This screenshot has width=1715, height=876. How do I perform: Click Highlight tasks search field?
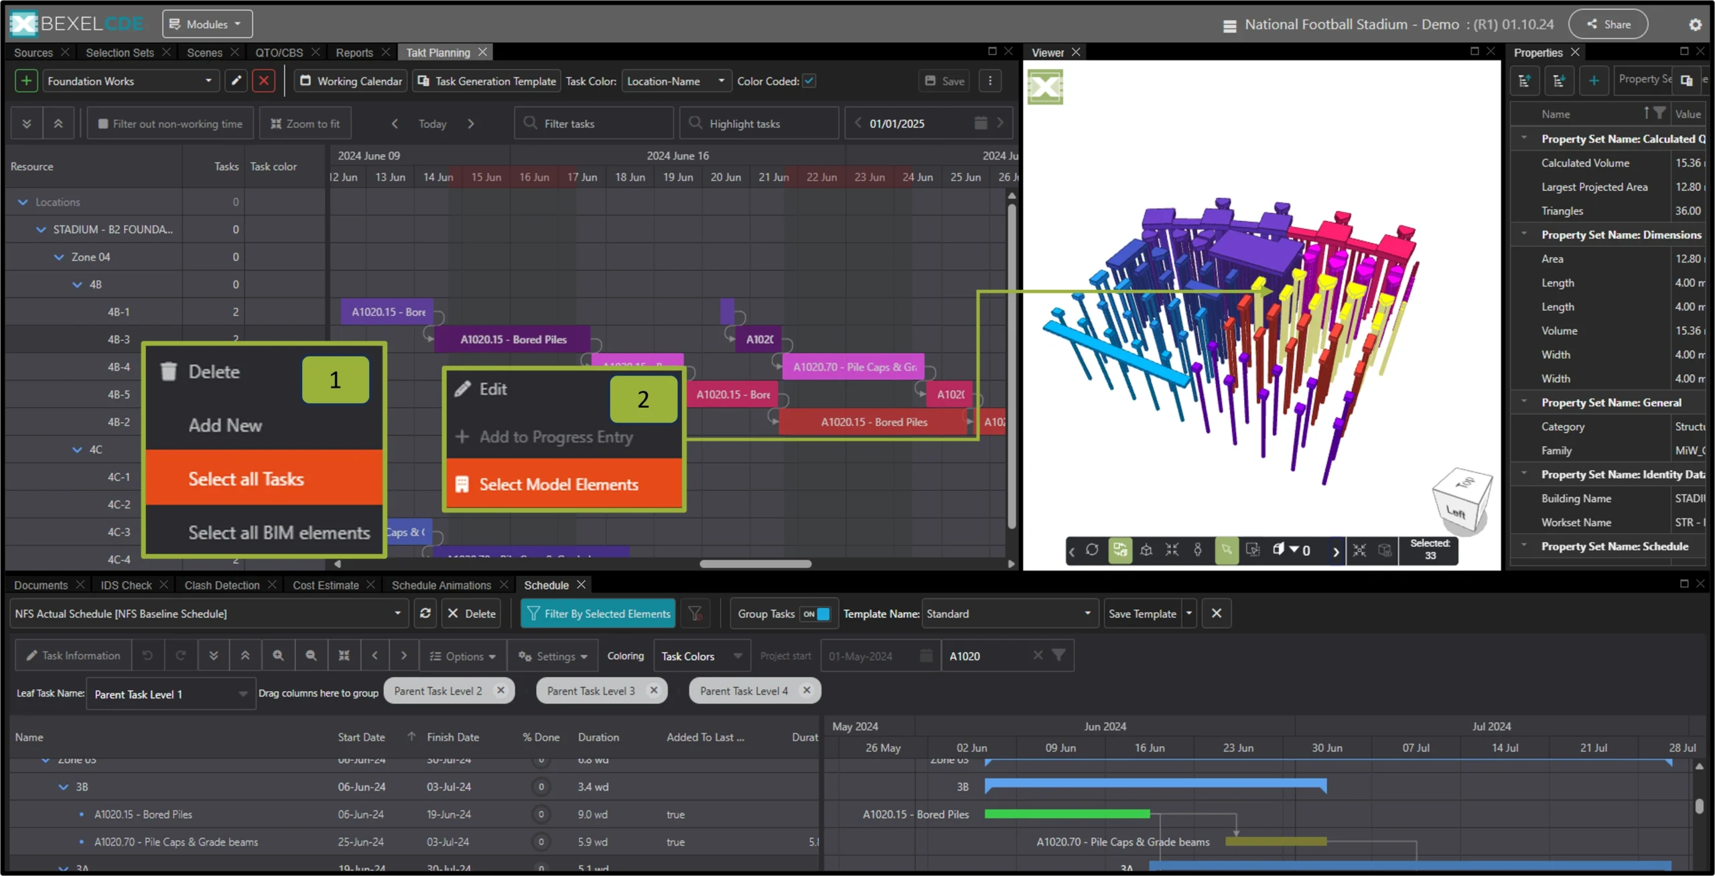point(759,124)
